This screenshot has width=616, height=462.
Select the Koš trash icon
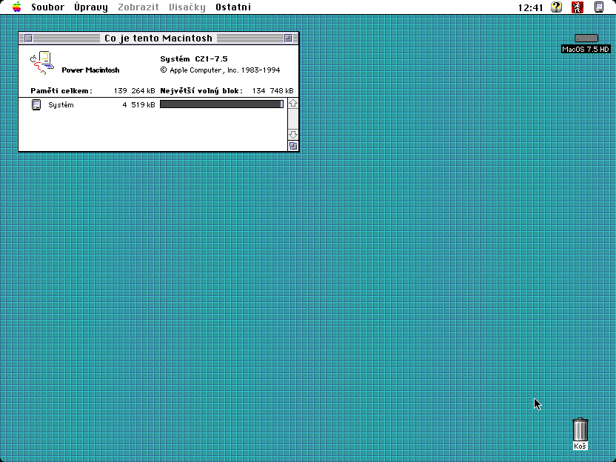(580, 429)
